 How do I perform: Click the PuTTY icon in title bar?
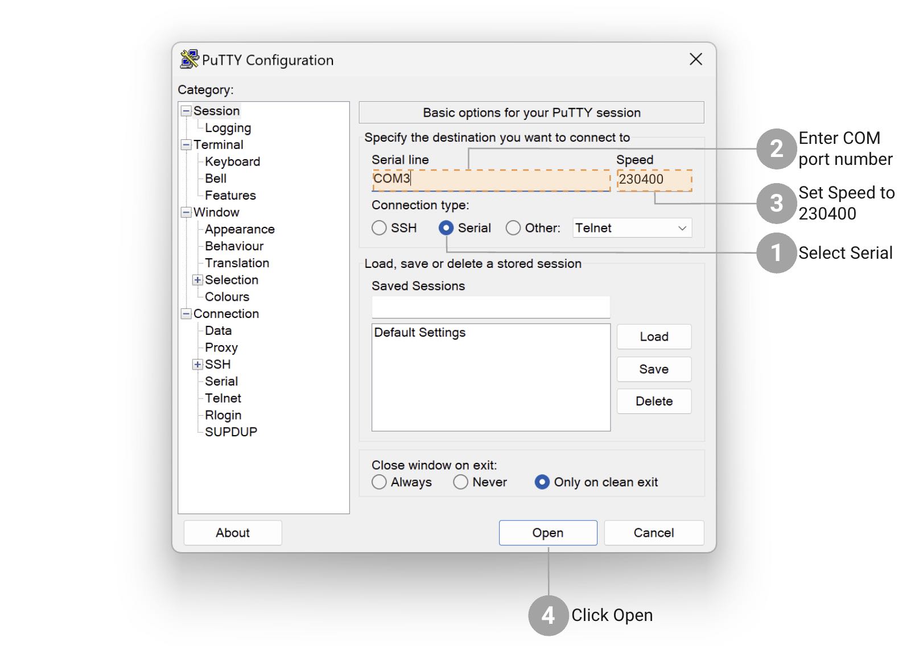coord(189,59)
